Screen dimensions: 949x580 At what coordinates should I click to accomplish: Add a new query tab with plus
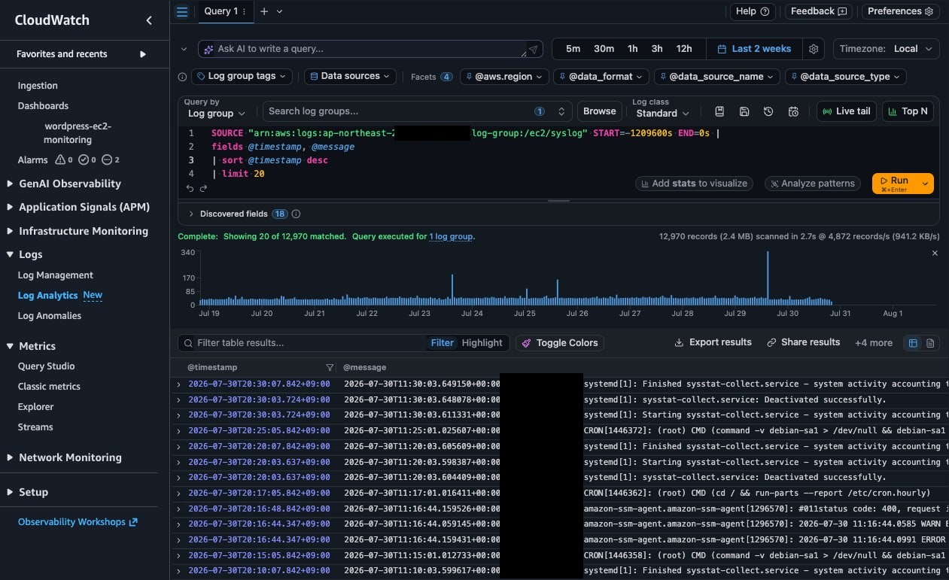coord(263,11)
